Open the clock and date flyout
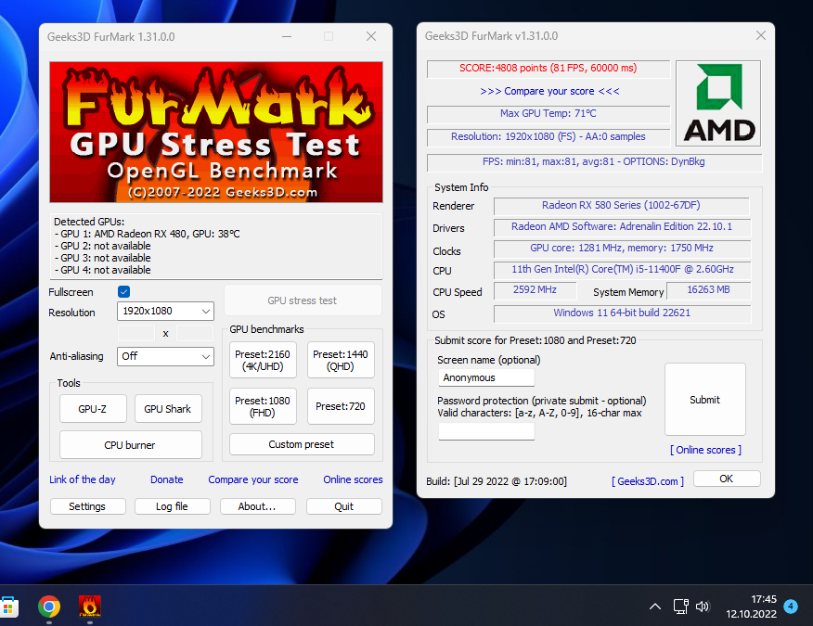Viewport: 813px width, 626px height. pos(752,607)
